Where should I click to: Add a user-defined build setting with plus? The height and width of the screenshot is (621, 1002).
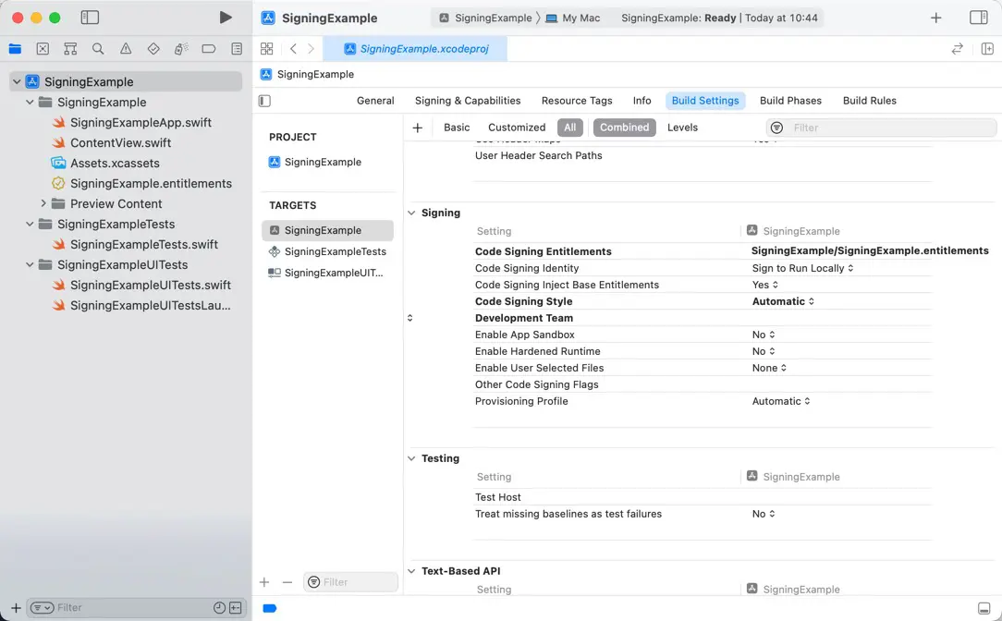coord(417,128)
